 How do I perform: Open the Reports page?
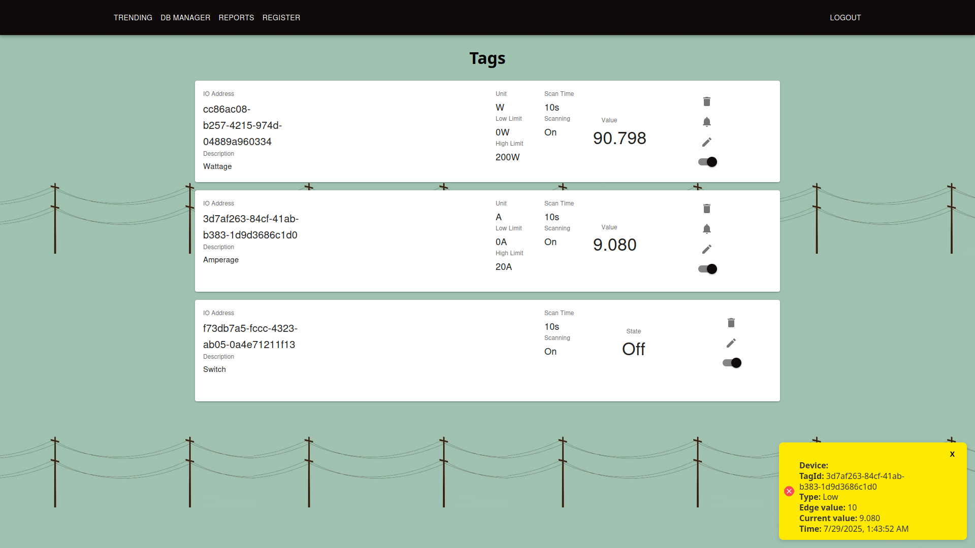coord(236,18)
